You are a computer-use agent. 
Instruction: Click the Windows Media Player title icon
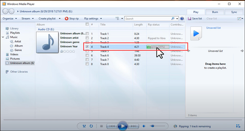[4, 4]
